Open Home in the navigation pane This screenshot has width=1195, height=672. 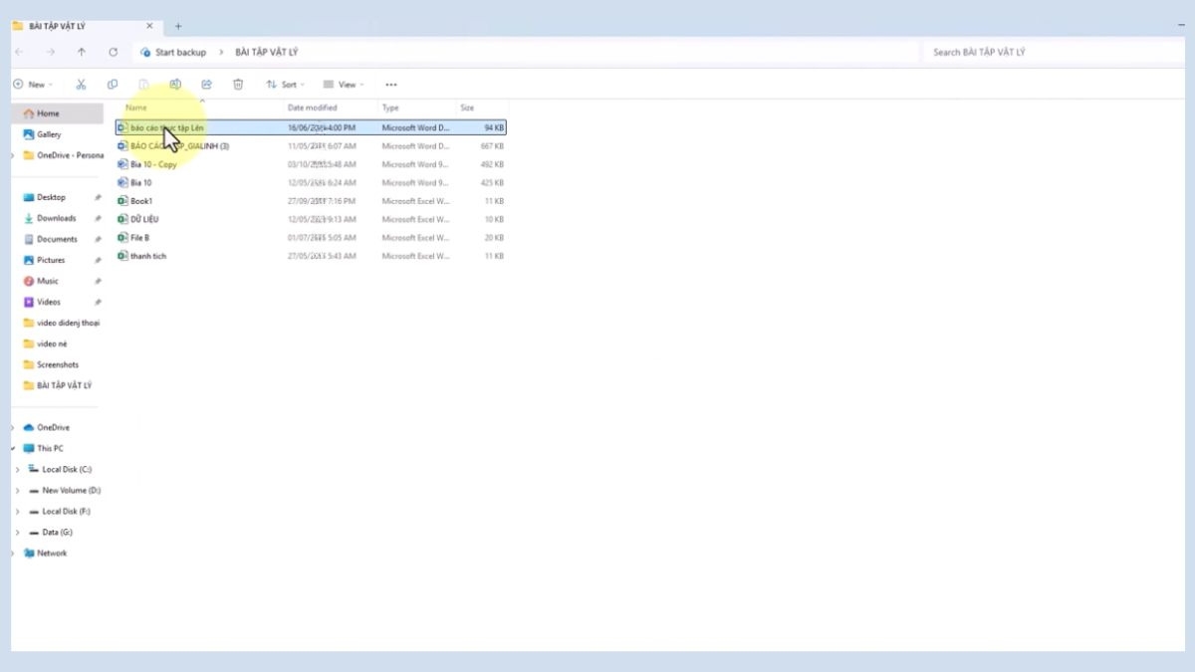click(x=57, y=113)
